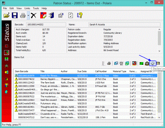Open the File menu
165x128 pixels.
pos(5,9)
